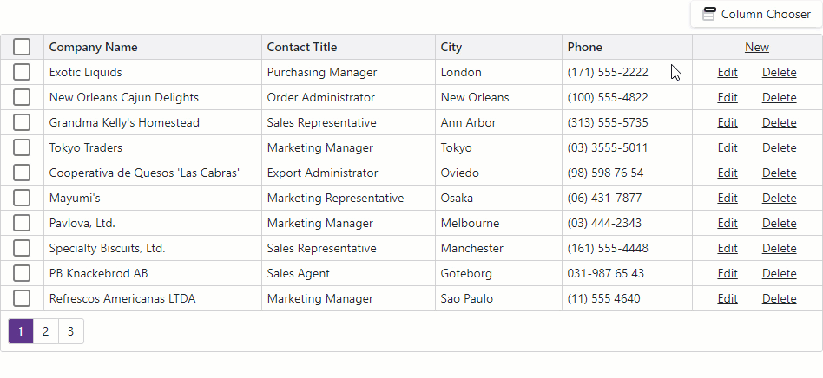Screen dimensions: 823x378
Task: Sort by Company Name column header
Action: 93,47
